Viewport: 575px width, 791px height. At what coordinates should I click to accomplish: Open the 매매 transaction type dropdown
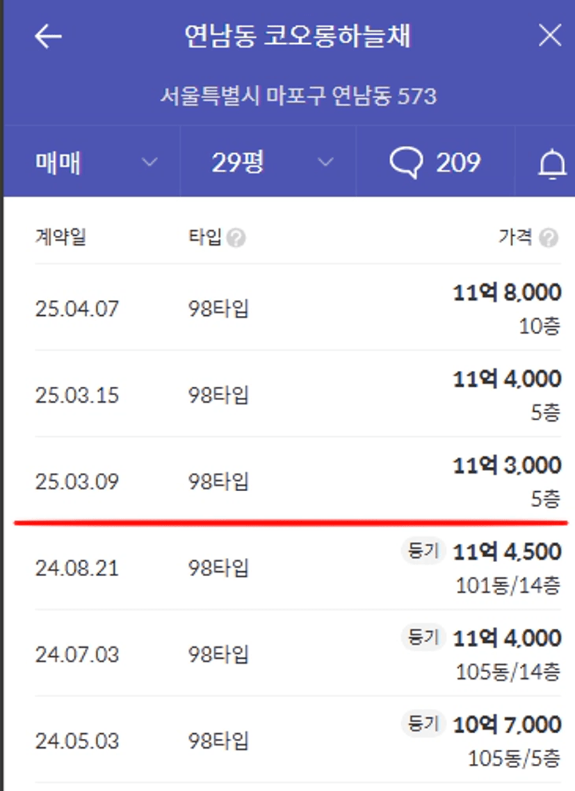pyautogui.click(x=94, y=163)
